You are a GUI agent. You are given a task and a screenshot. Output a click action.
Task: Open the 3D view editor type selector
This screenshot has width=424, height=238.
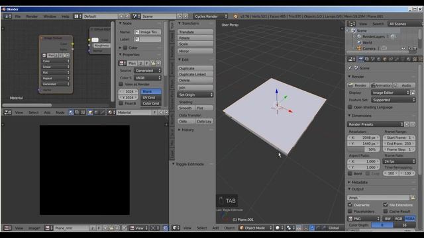tap(176, 227)
